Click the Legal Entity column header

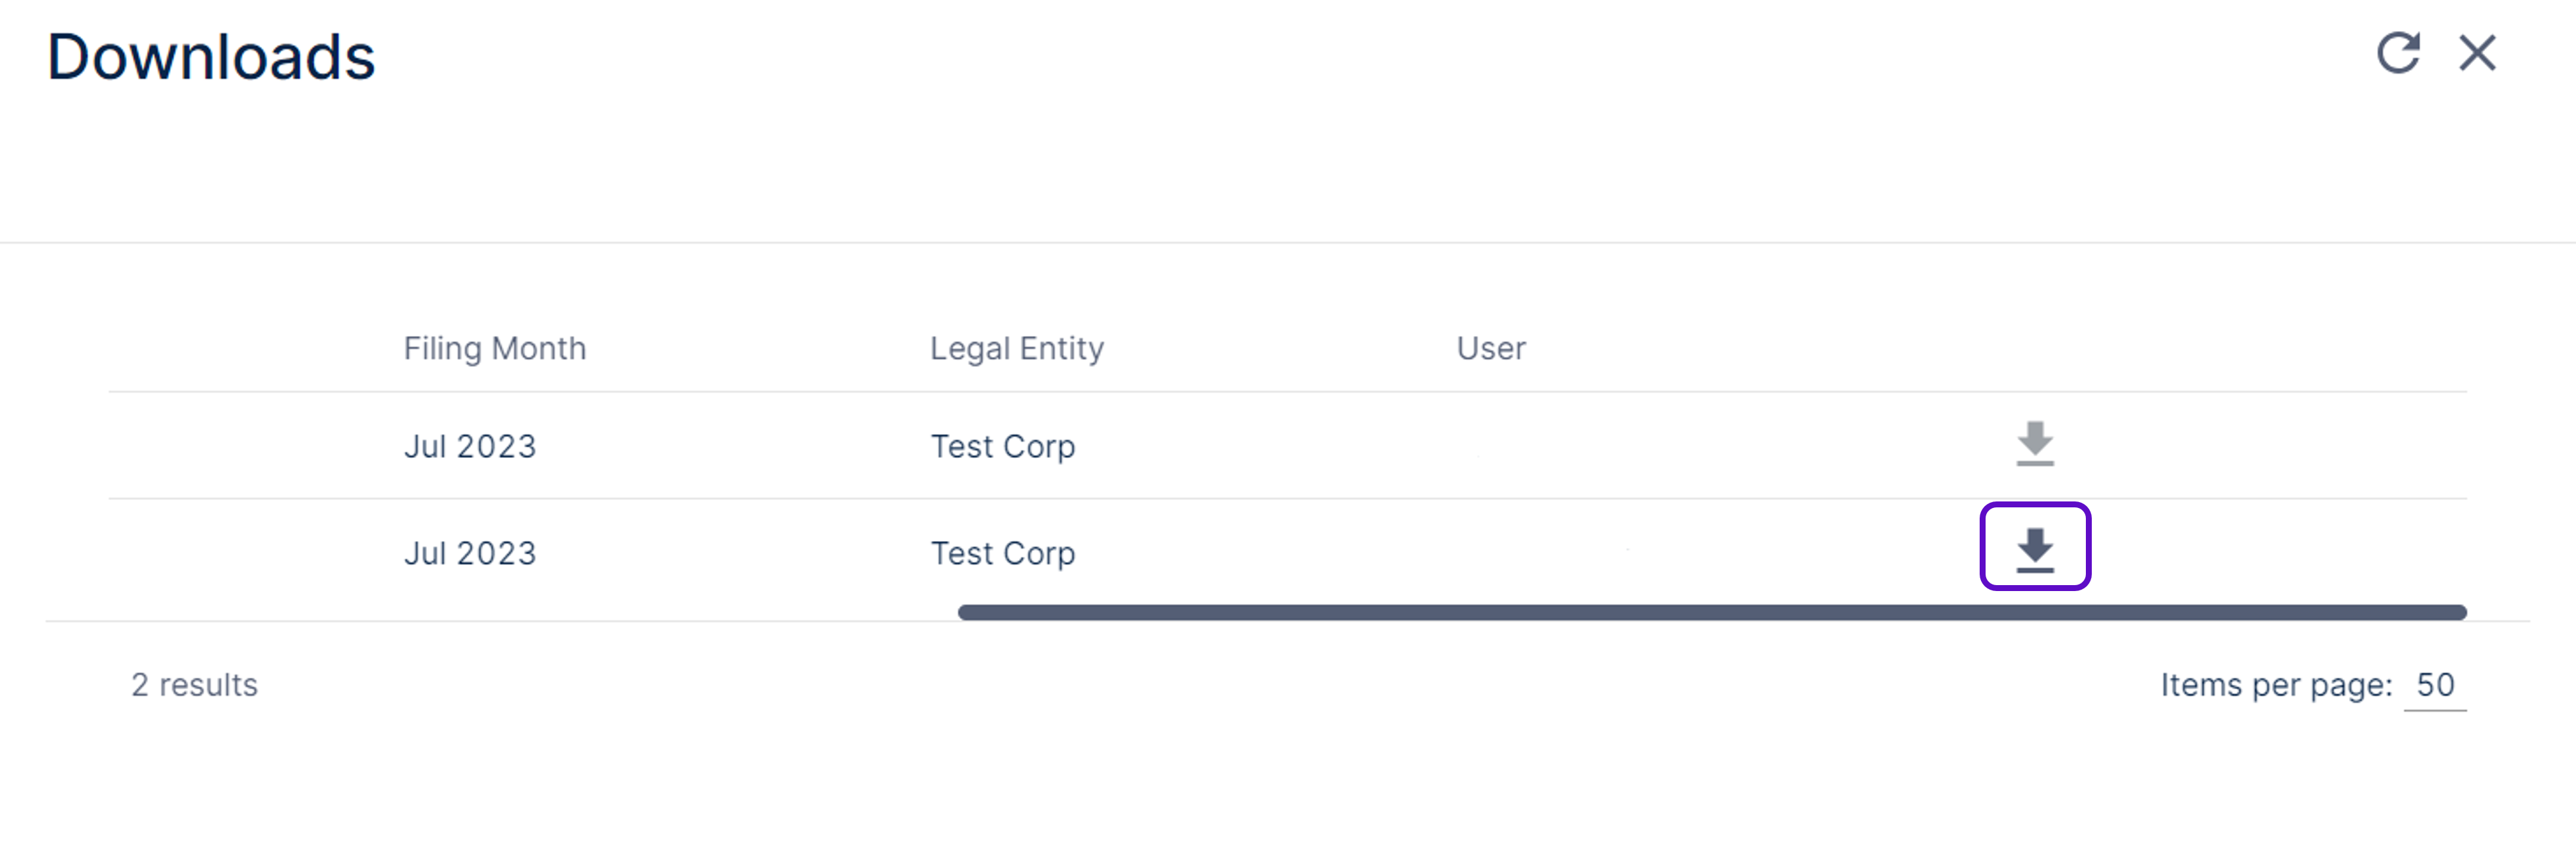tap(1016, 349)
